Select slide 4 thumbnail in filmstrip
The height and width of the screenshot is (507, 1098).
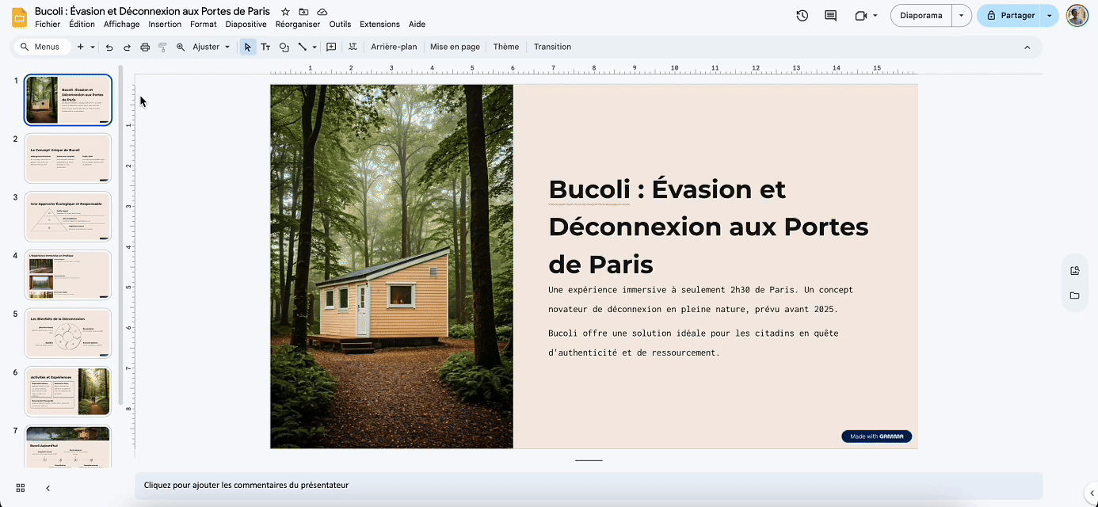coord(68,275)
